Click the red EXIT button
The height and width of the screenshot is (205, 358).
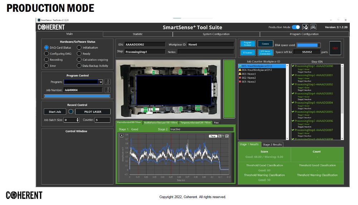point(335,48)
